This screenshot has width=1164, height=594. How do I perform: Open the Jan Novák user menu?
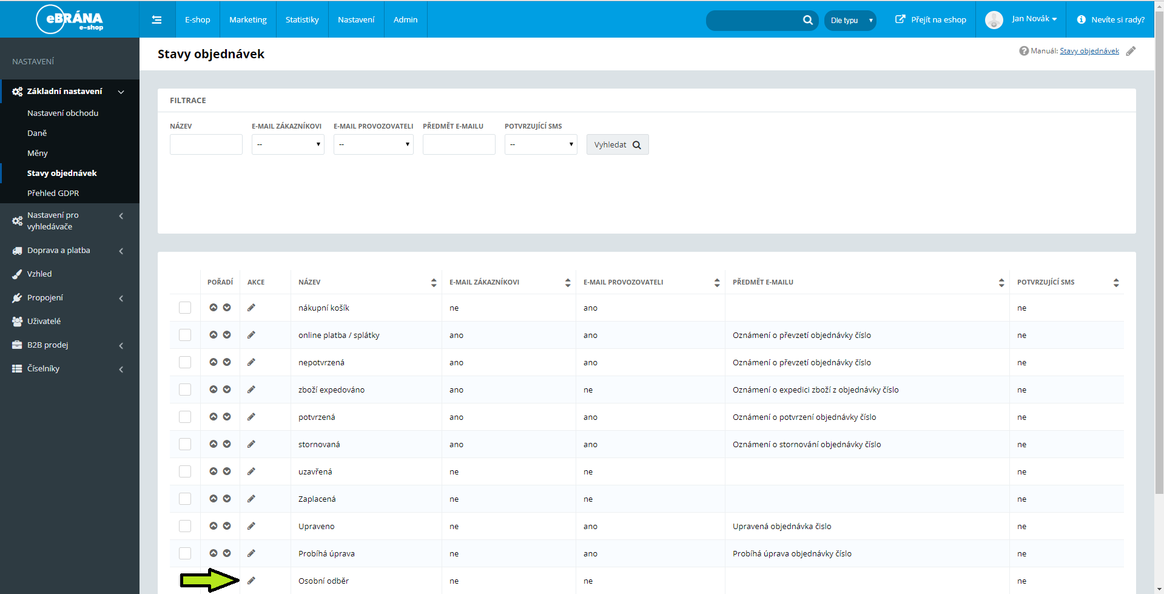point(1034,19)
